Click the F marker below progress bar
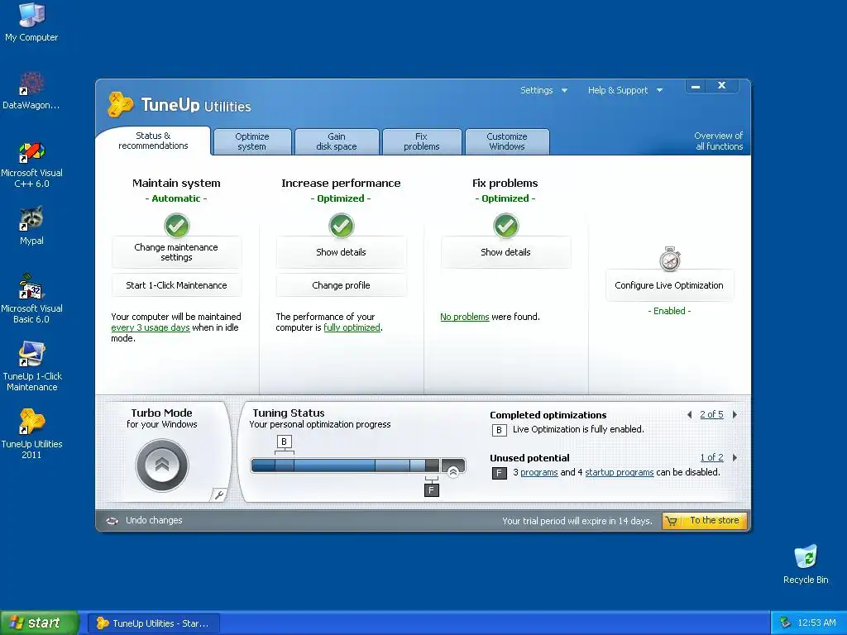This screenshot has width=847, height=635. 431,490
